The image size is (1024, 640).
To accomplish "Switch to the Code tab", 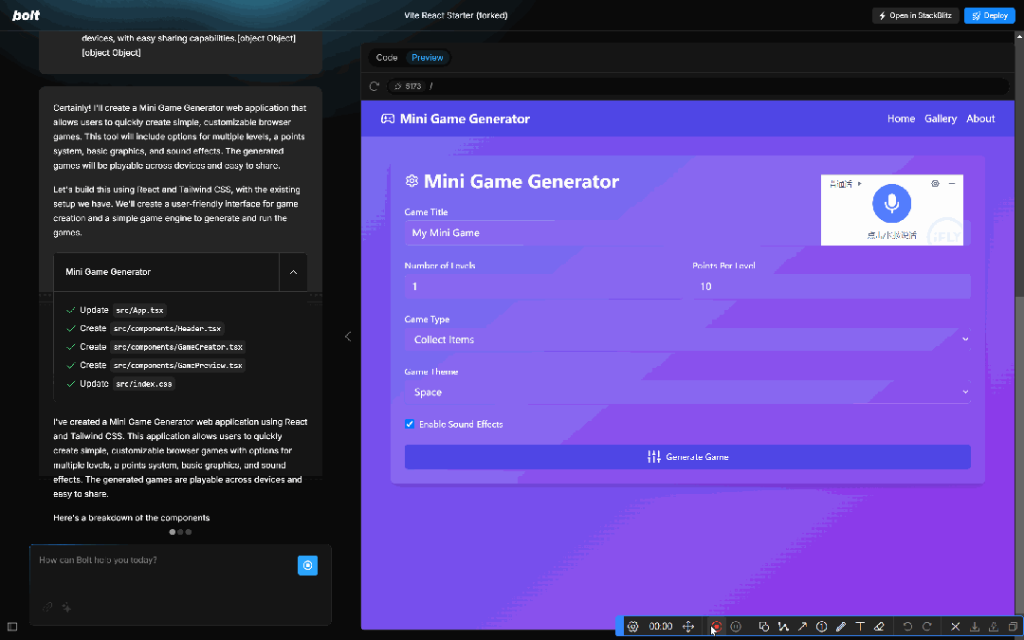I will pos(387,58).
